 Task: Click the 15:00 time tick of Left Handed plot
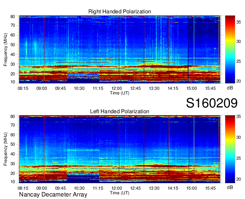[192, 188]
